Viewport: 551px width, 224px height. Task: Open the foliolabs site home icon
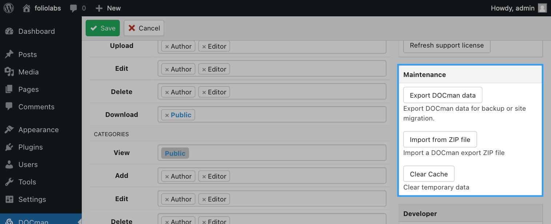tap(27, 8)
